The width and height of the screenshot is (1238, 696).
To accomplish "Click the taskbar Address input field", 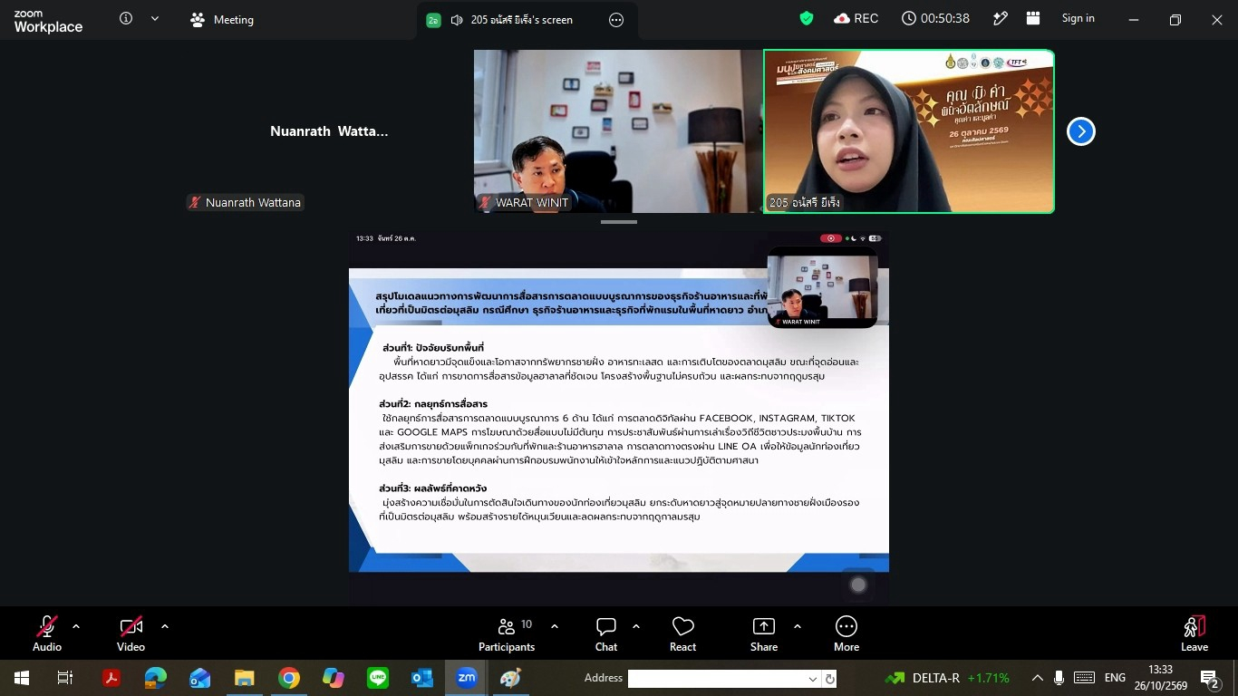I will (x=716, y=679).
